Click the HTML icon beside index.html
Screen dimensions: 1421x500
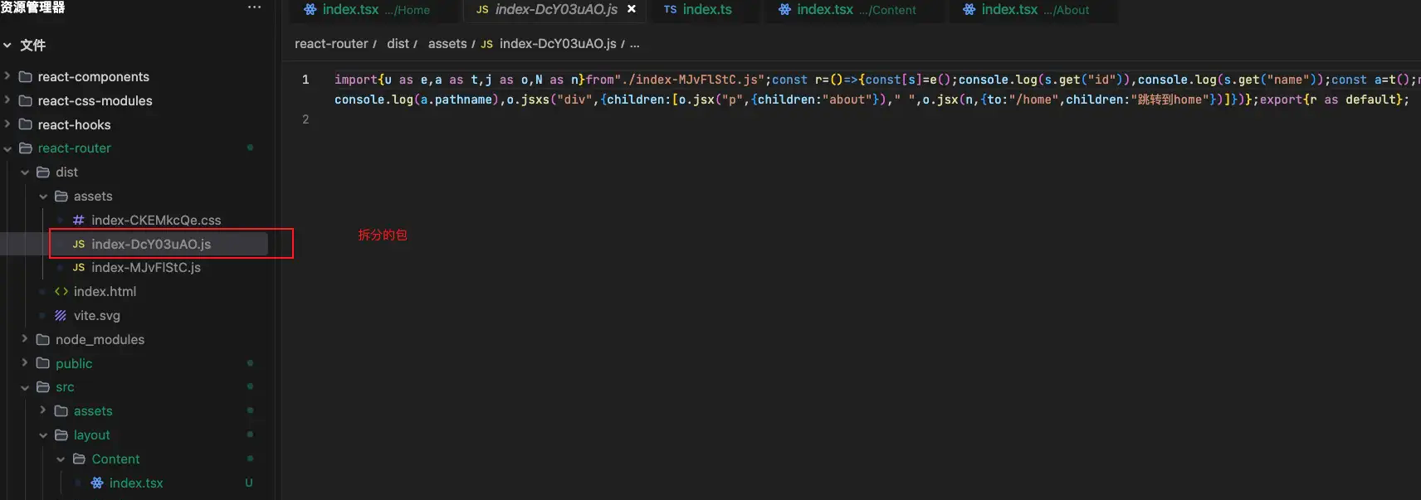click(61, 292)
